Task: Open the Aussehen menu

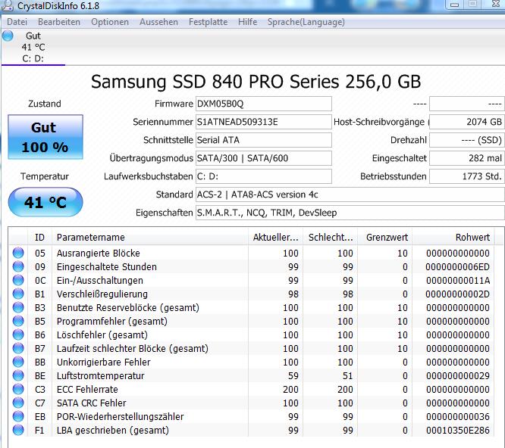Action: (158, 22)
